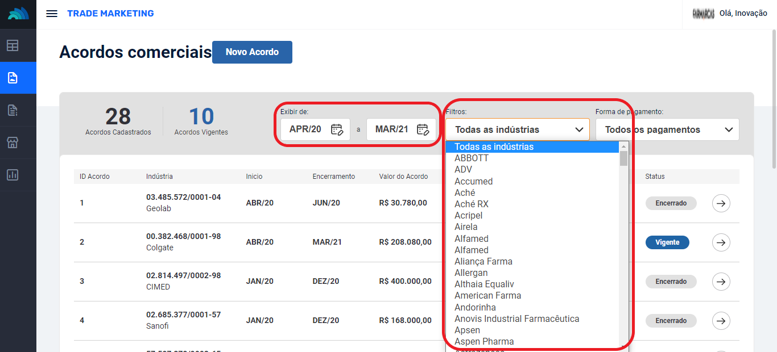Open arrow button for Colgate agreement

tap(721, 242)
